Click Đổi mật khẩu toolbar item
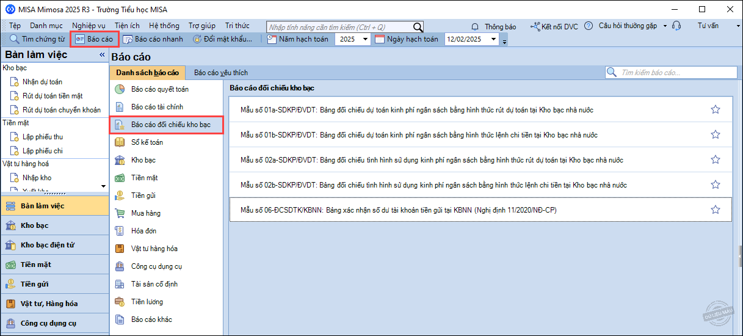 tap(222, 39)
